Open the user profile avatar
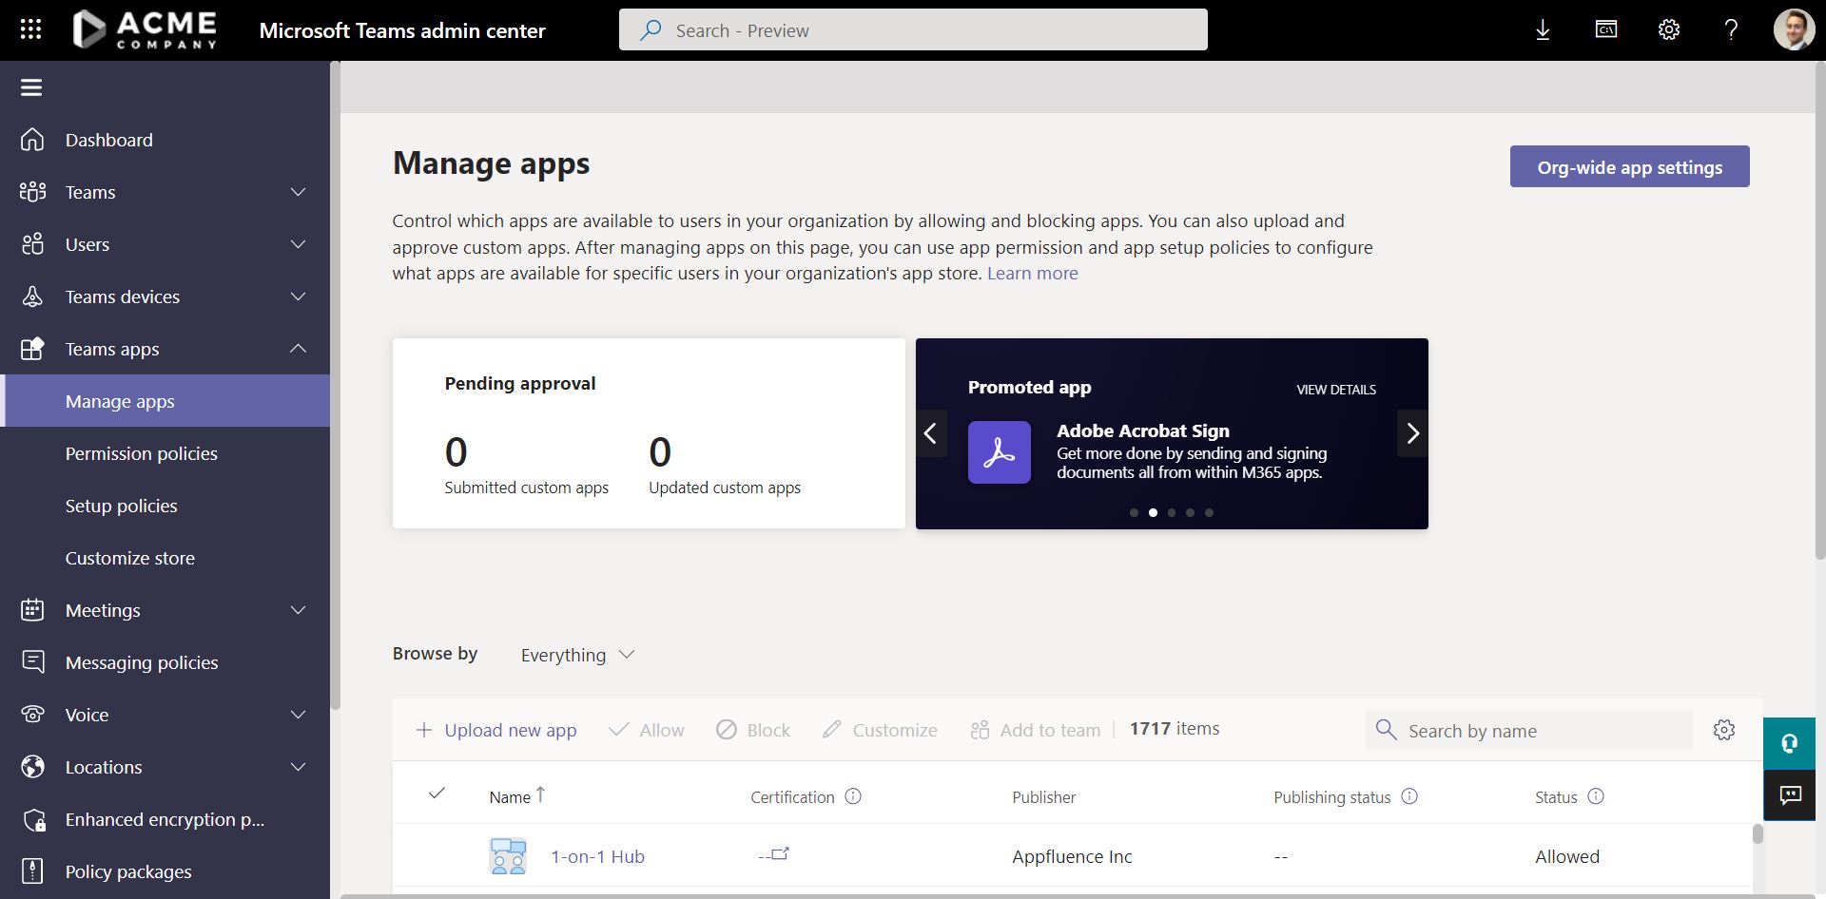The width and height of the screenshot is (1826, 899). click(x=1794, y=29)
